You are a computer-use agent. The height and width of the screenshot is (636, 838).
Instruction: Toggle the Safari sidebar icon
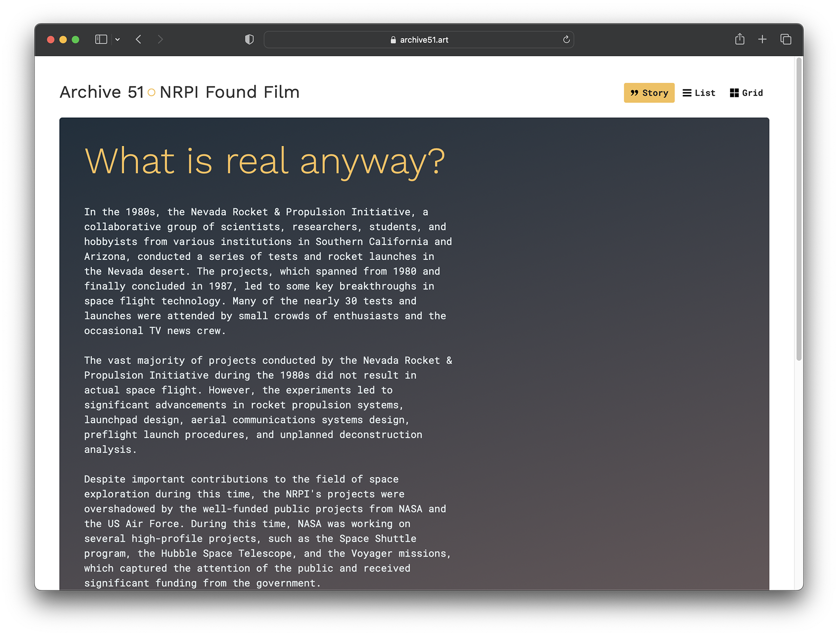pos(101,40)
